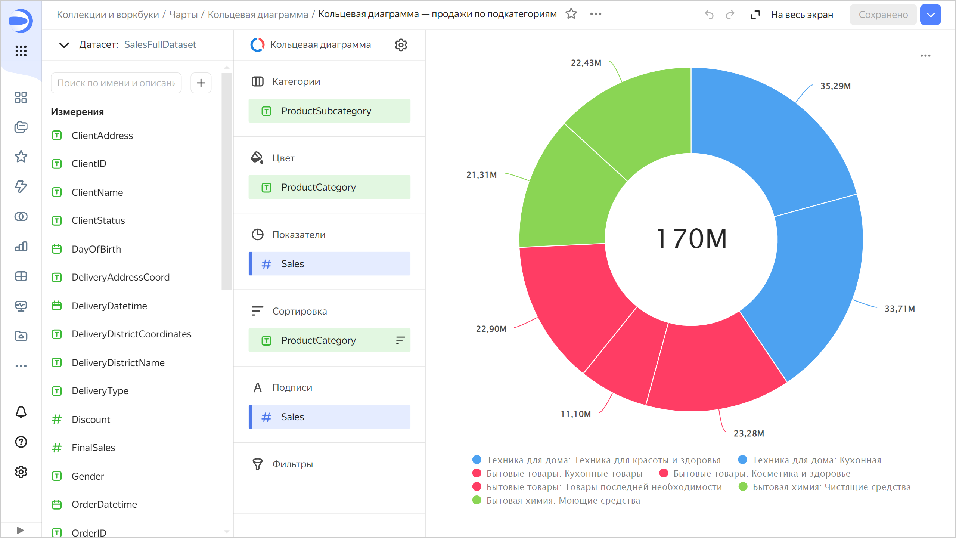
Task: Open the ellipsis menu next to chart title
Action: [595, 14]
